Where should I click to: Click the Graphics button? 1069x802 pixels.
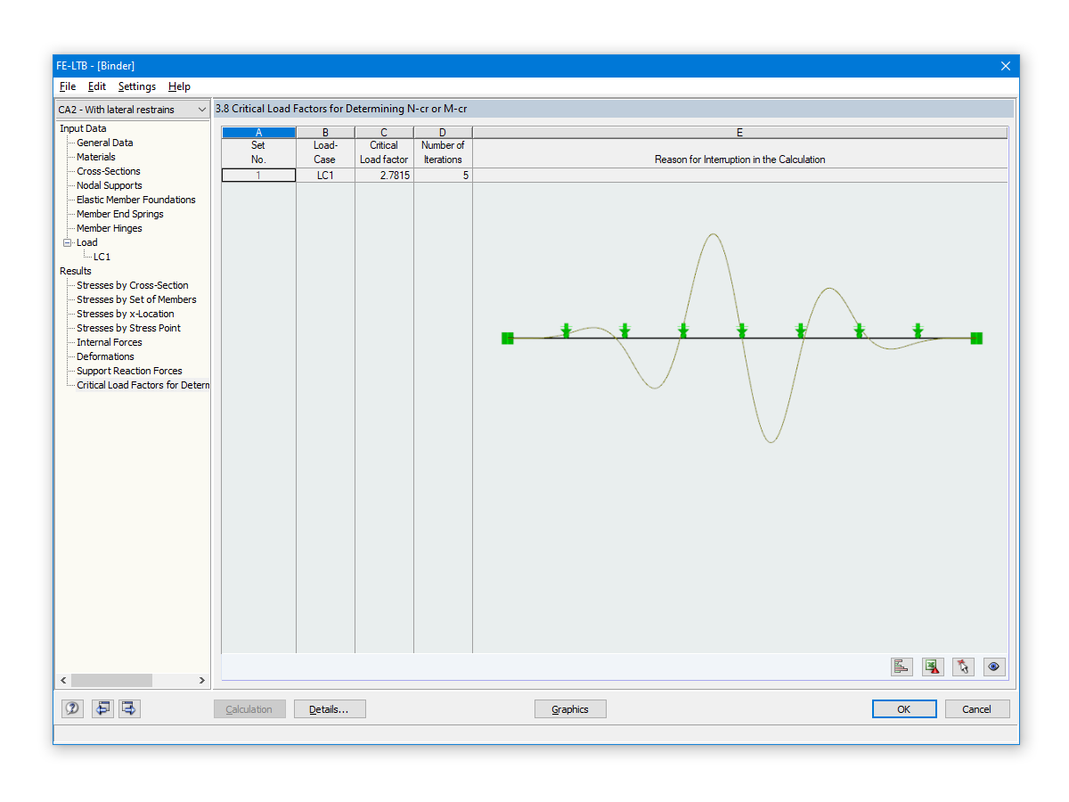(570, 709)
